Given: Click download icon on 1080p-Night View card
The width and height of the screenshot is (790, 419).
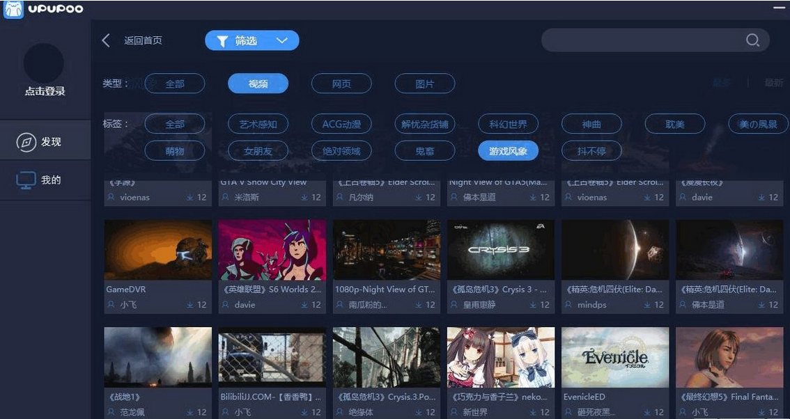Looking at the screenshot, I should click(419, 305).
